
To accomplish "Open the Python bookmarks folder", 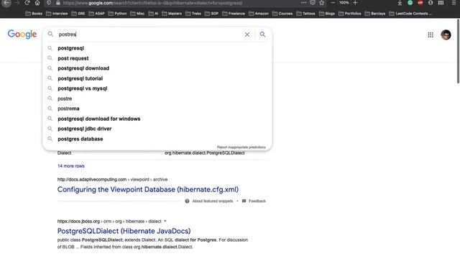I will click(x=117, y=14).
